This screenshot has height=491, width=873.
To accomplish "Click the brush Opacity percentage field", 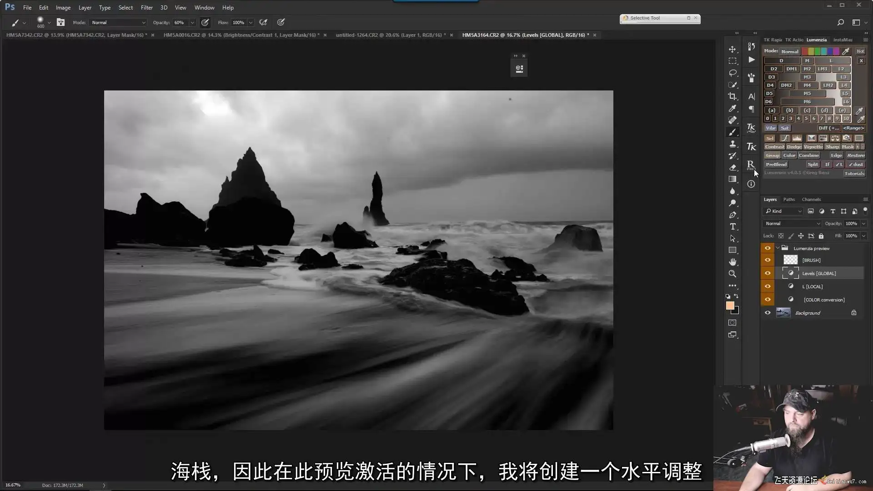I will pyautogui.click(x=180, y=22).
